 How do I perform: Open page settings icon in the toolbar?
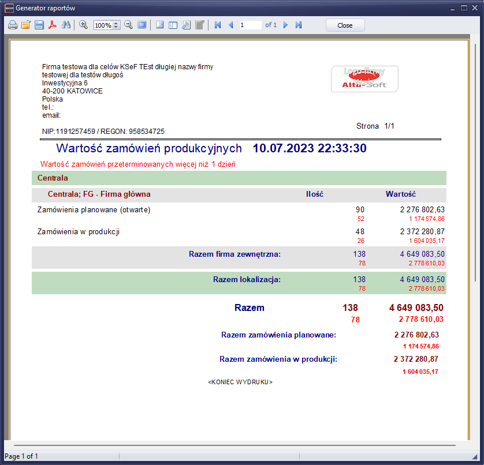(186, 25)
